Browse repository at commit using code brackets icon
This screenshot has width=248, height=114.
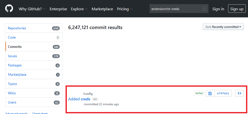coord(239,93)
